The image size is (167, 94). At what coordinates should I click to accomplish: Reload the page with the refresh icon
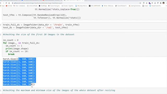[6, 3]
